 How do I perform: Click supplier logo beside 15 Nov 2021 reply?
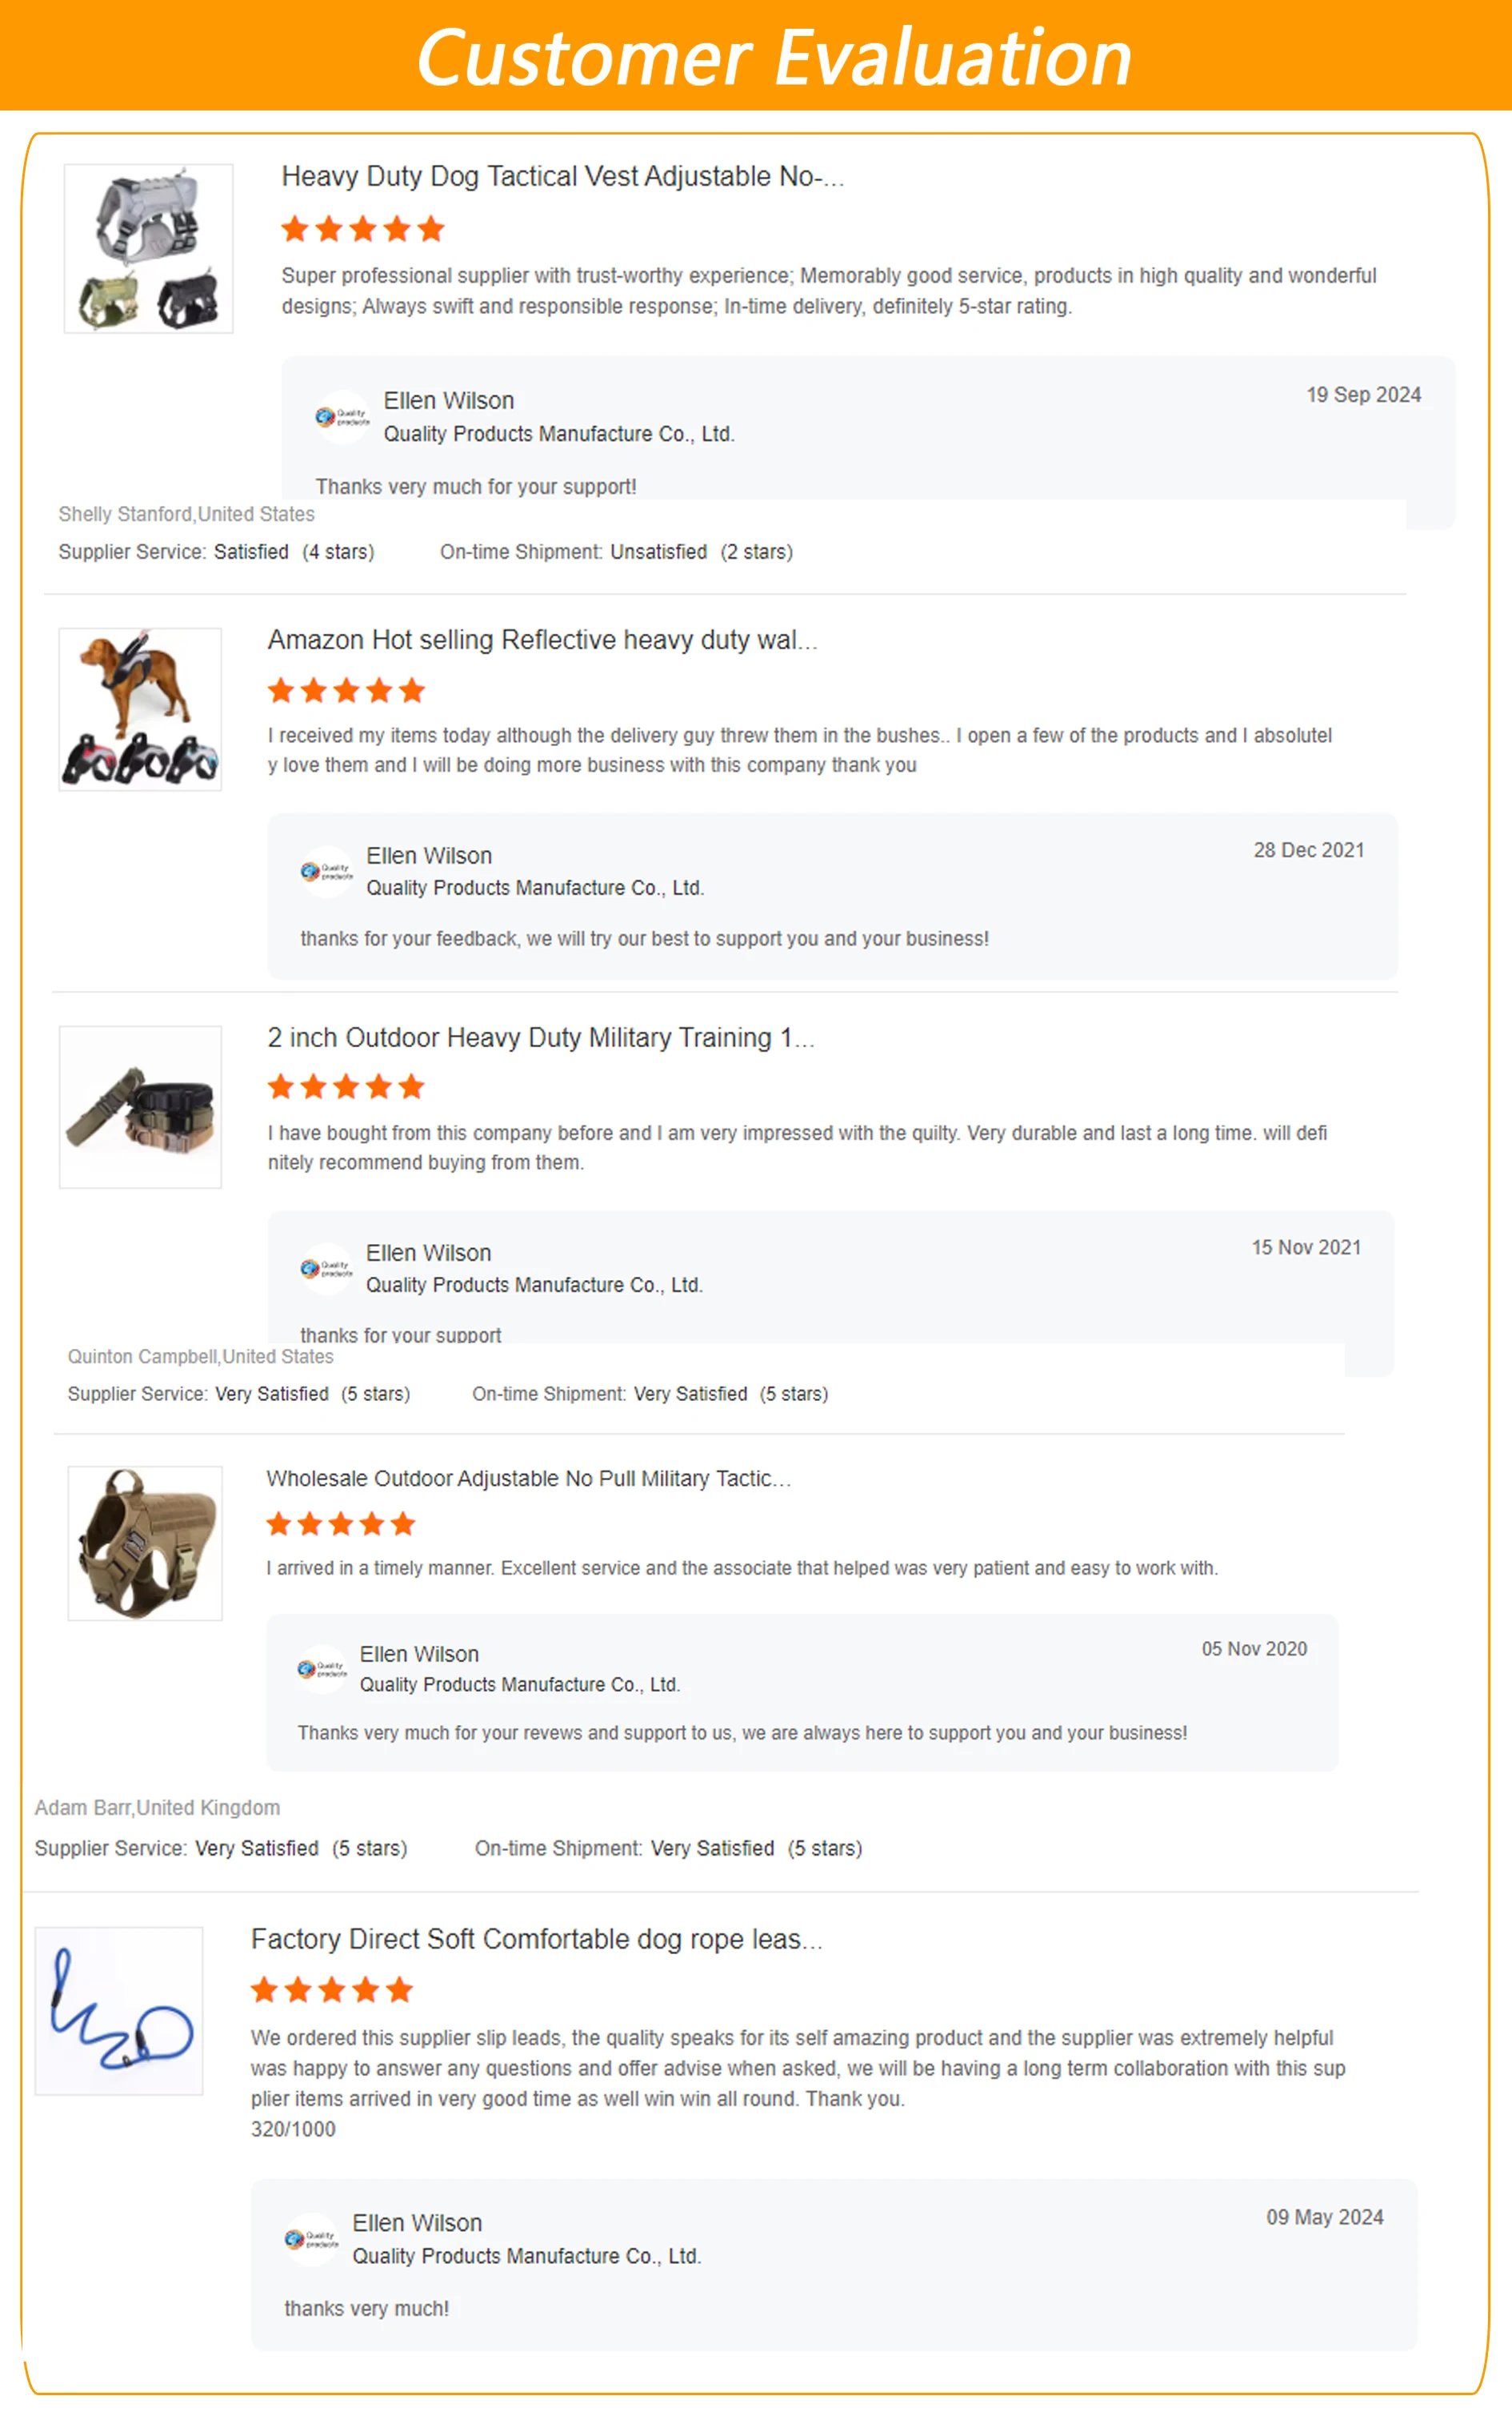click(x=326, y=1269)
